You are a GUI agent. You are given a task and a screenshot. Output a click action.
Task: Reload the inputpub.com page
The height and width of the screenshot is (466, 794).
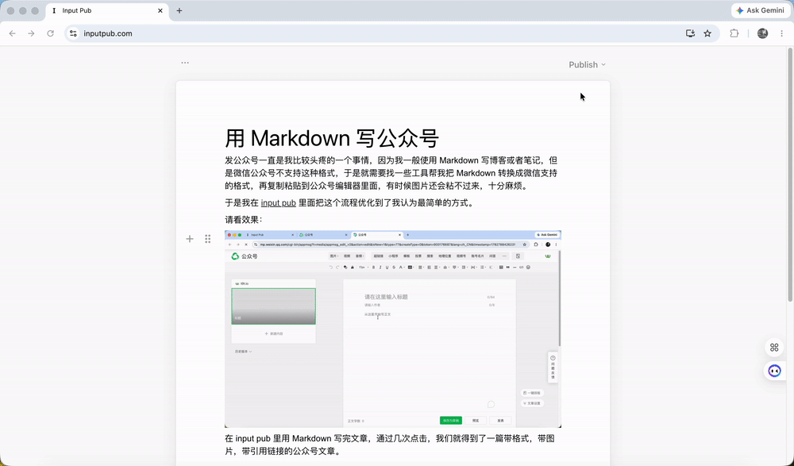point(50,33)
